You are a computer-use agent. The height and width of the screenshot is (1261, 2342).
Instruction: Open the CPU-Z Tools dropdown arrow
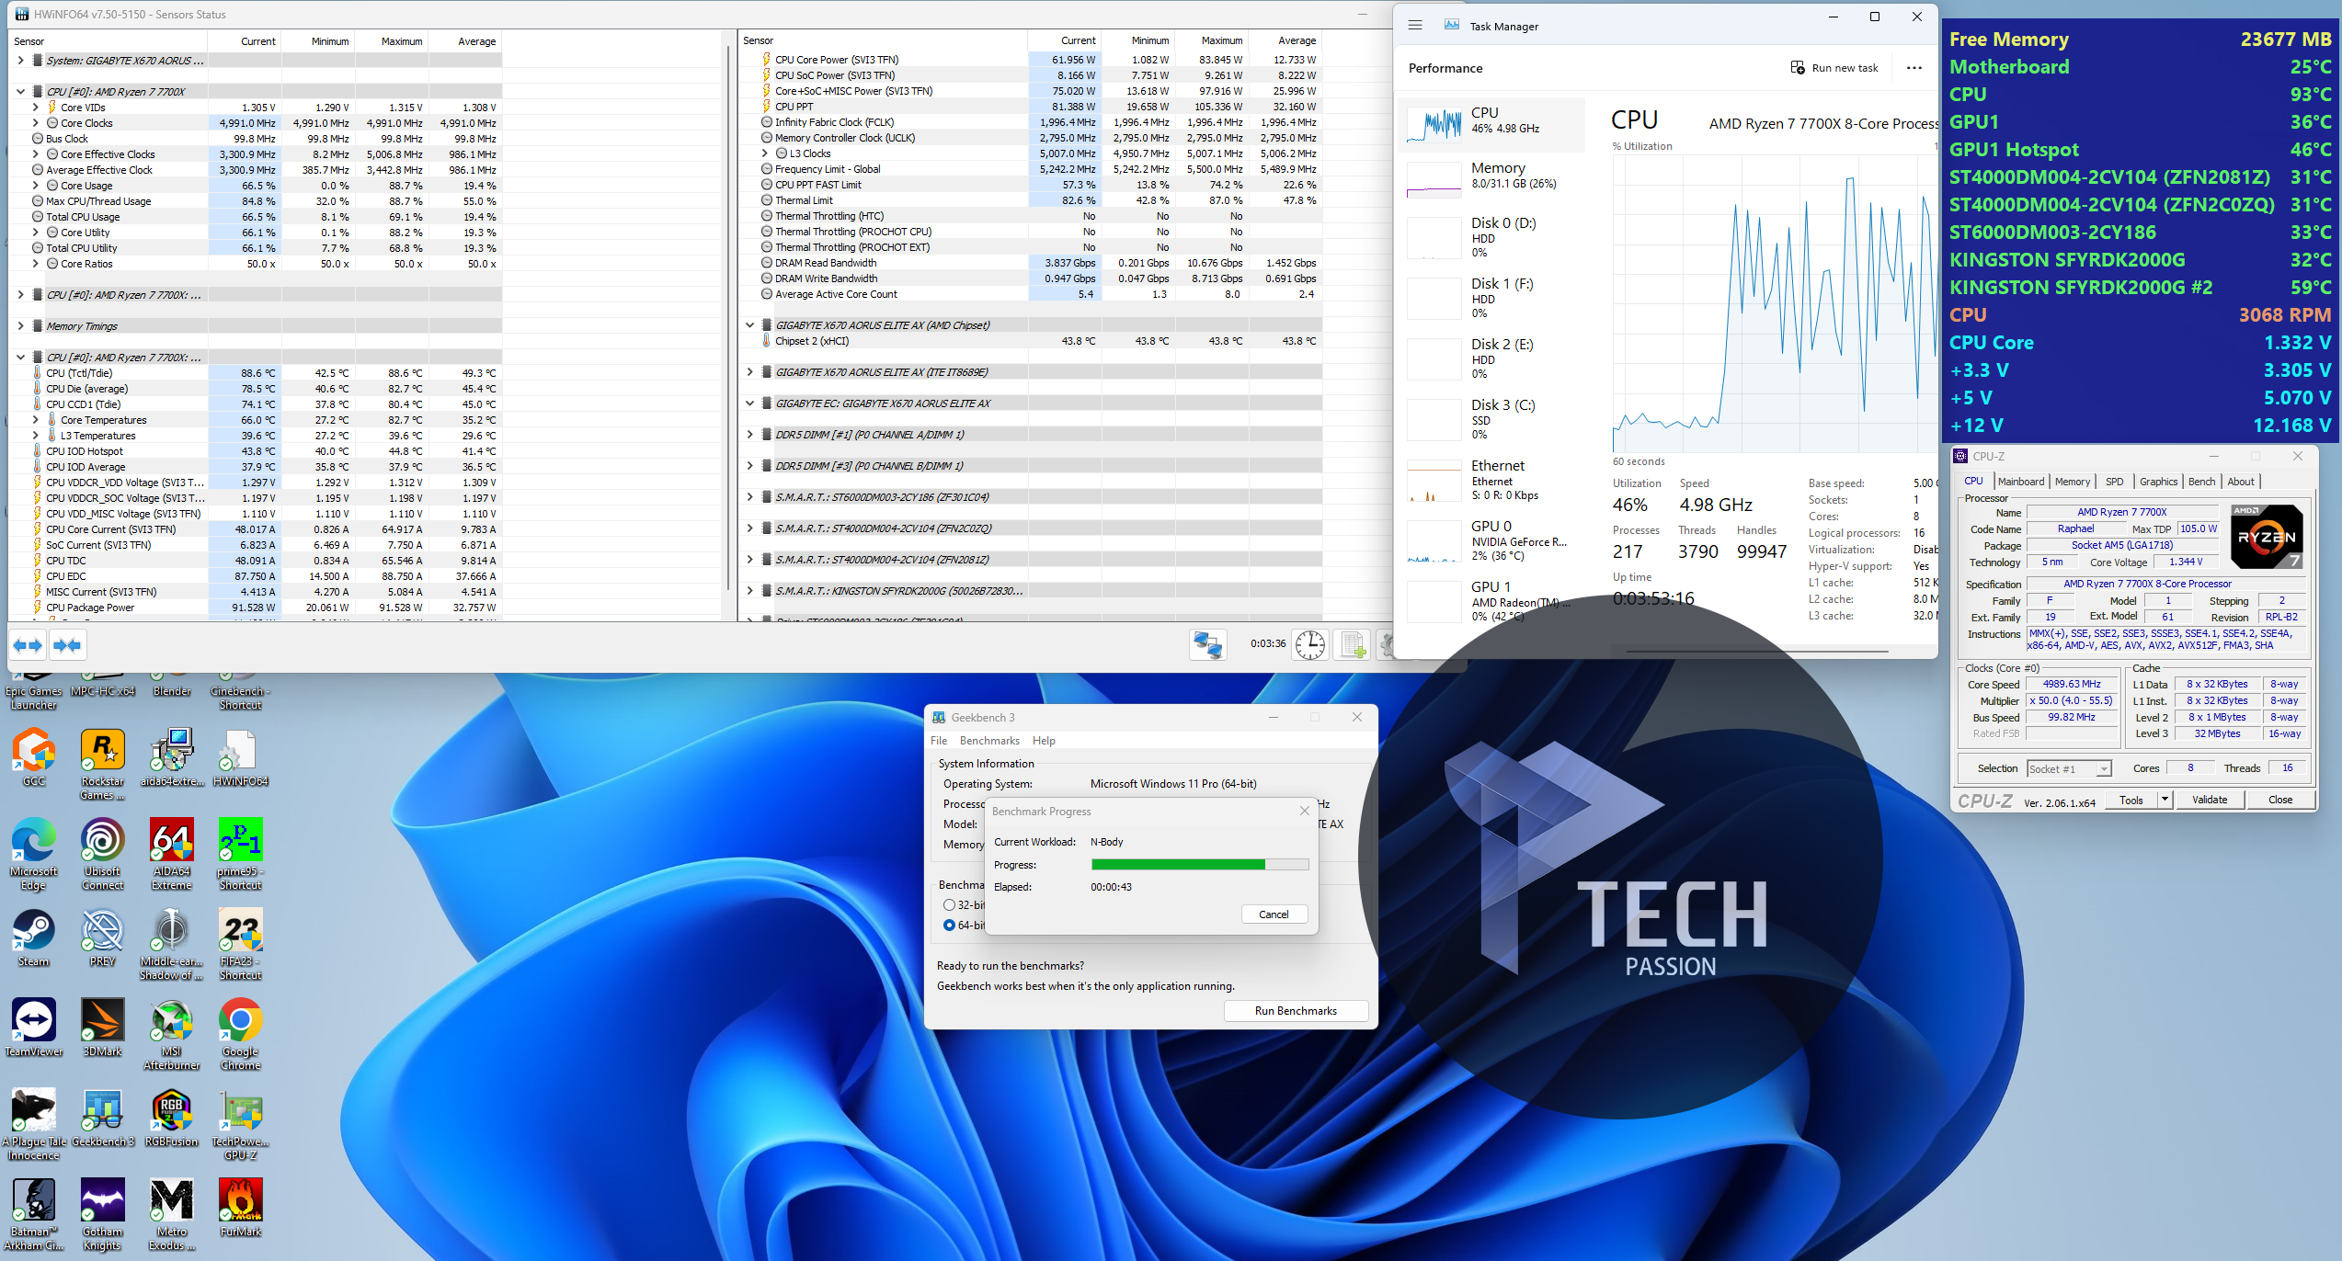point(2165,800)
